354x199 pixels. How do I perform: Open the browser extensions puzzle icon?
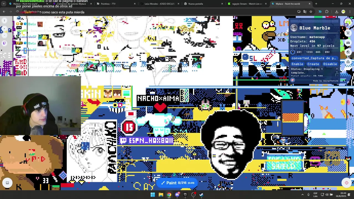pyautogui.click(x=327, y=12)
